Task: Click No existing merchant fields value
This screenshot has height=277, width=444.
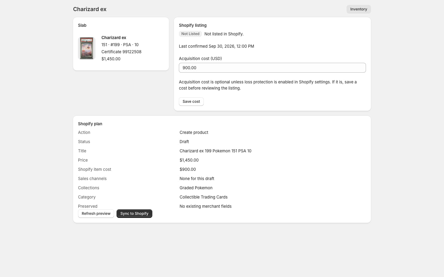Action: click(206, 206)
